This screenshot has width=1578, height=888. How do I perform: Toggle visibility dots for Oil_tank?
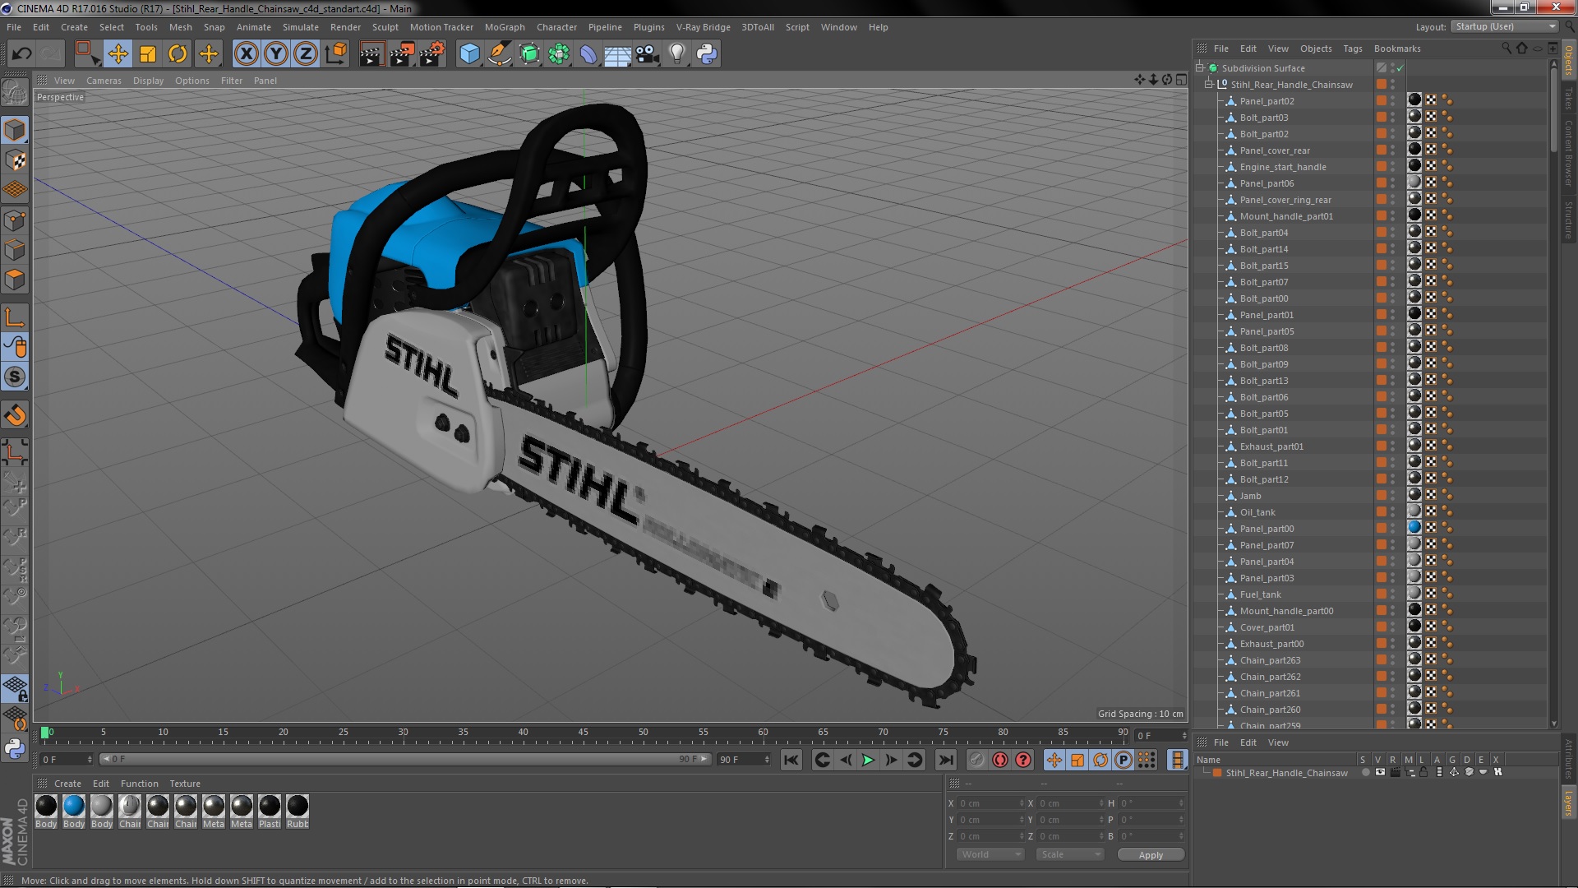coord(1392,512)
